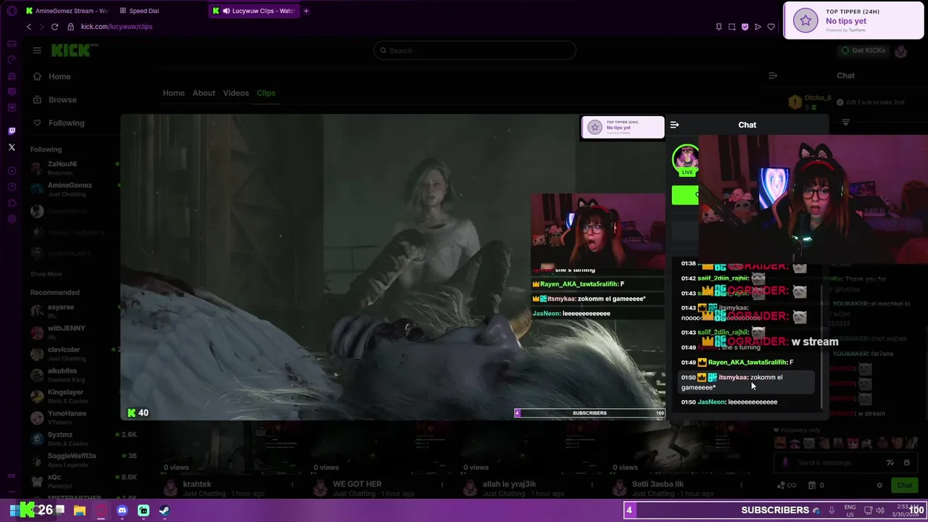
Task: Open Steam from the taskbar
Action: (165, 510)
